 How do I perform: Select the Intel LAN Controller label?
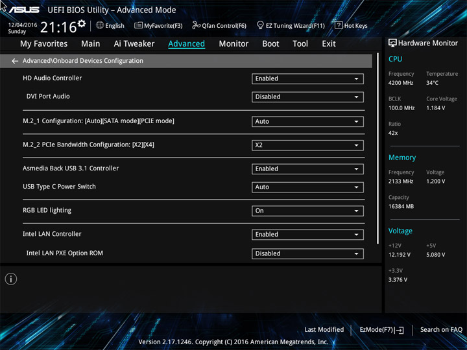[52, 234]
